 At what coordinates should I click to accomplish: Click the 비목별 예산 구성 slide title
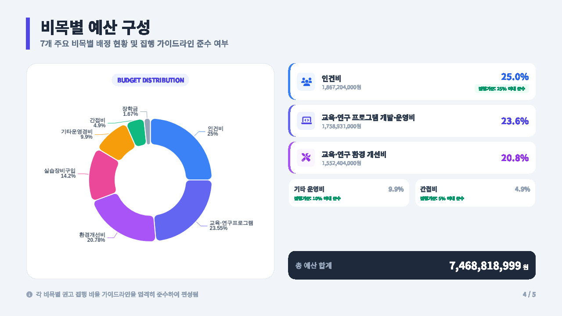click(95, 27)
